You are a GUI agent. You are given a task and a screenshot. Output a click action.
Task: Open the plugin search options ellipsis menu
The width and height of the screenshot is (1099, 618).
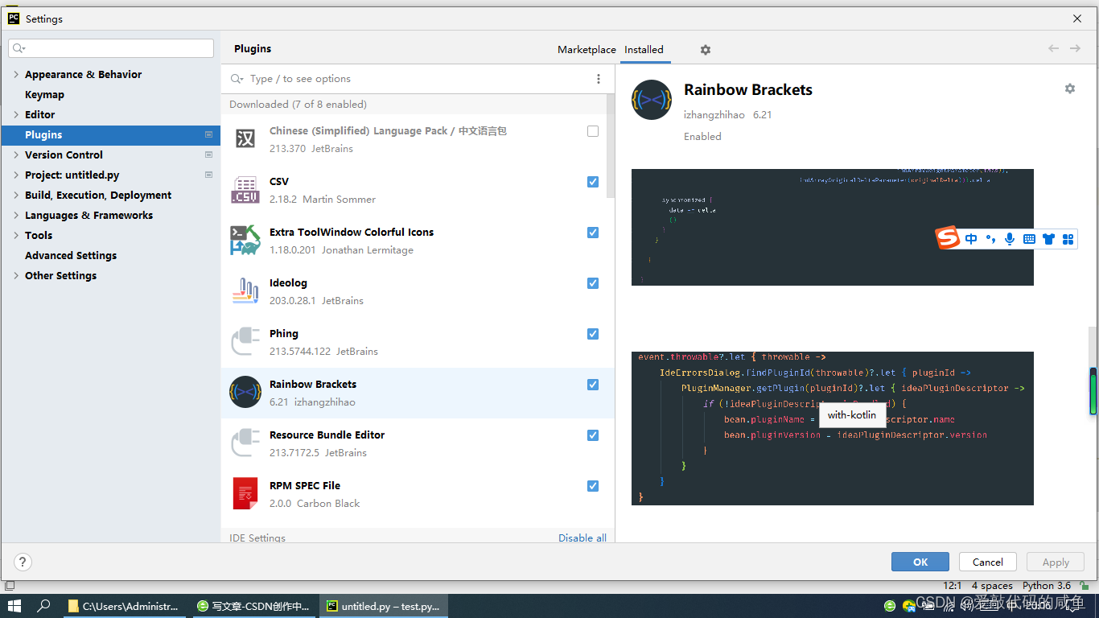pos(598,79)
